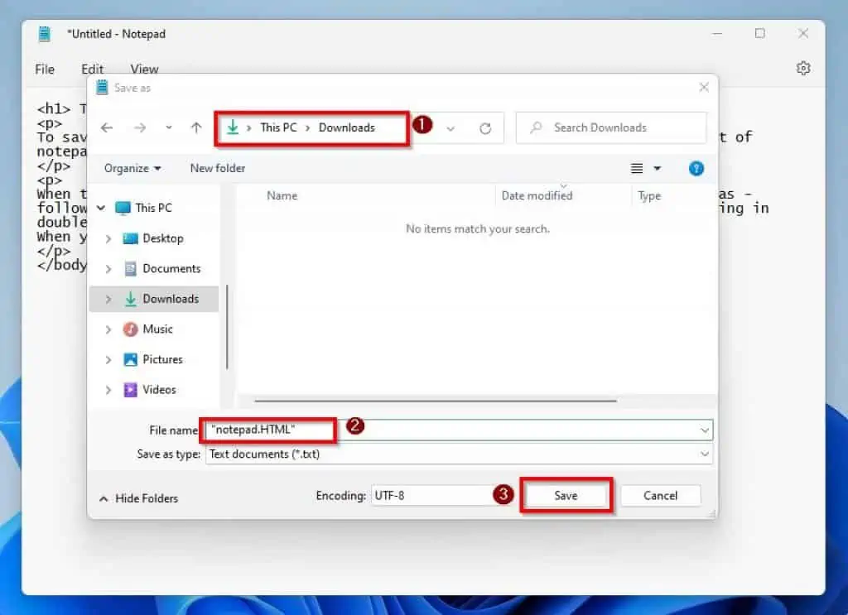Open Documents in navigation pane
Screen dimensions: 848x615
(x=171, y=268)
